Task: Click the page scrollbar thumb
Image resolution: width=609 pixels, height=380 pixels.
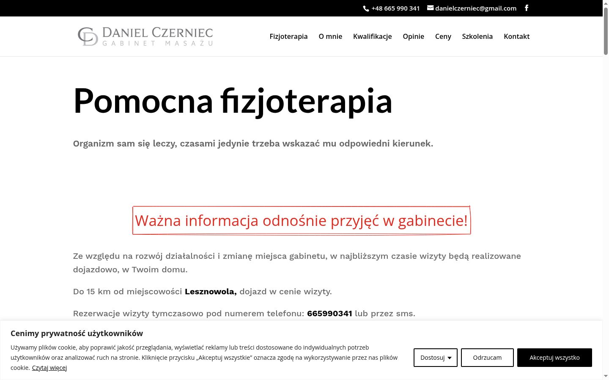Action: click(x=606, y=30)
